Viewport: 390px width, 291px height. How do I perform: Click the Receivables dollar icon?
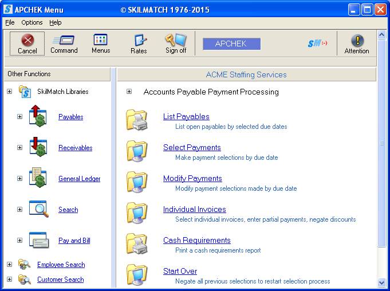38,147
